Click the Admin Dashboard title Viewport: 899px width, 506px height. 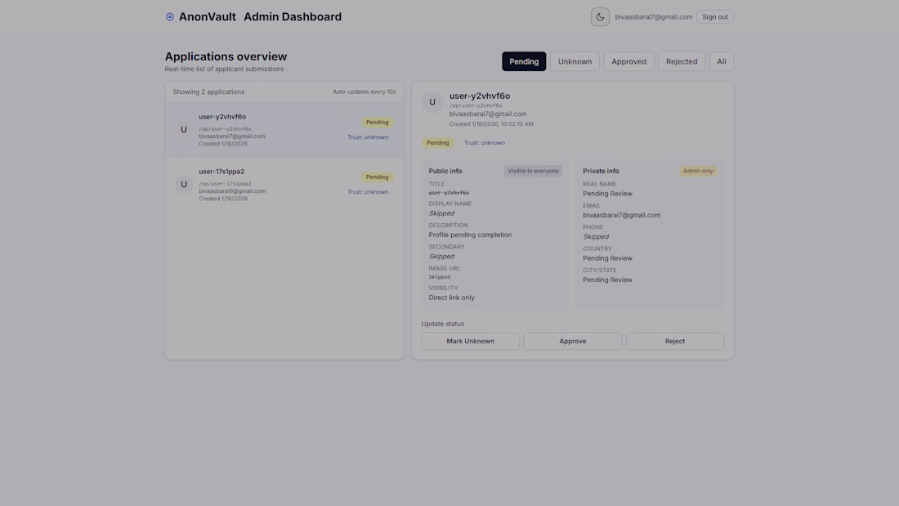[x=293, y=16]
